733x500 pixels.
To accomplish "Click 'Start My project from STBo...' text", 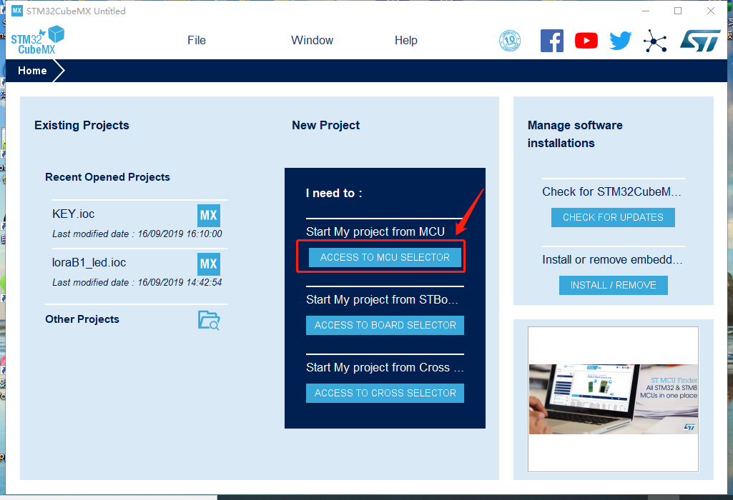I will coord(382,300).
